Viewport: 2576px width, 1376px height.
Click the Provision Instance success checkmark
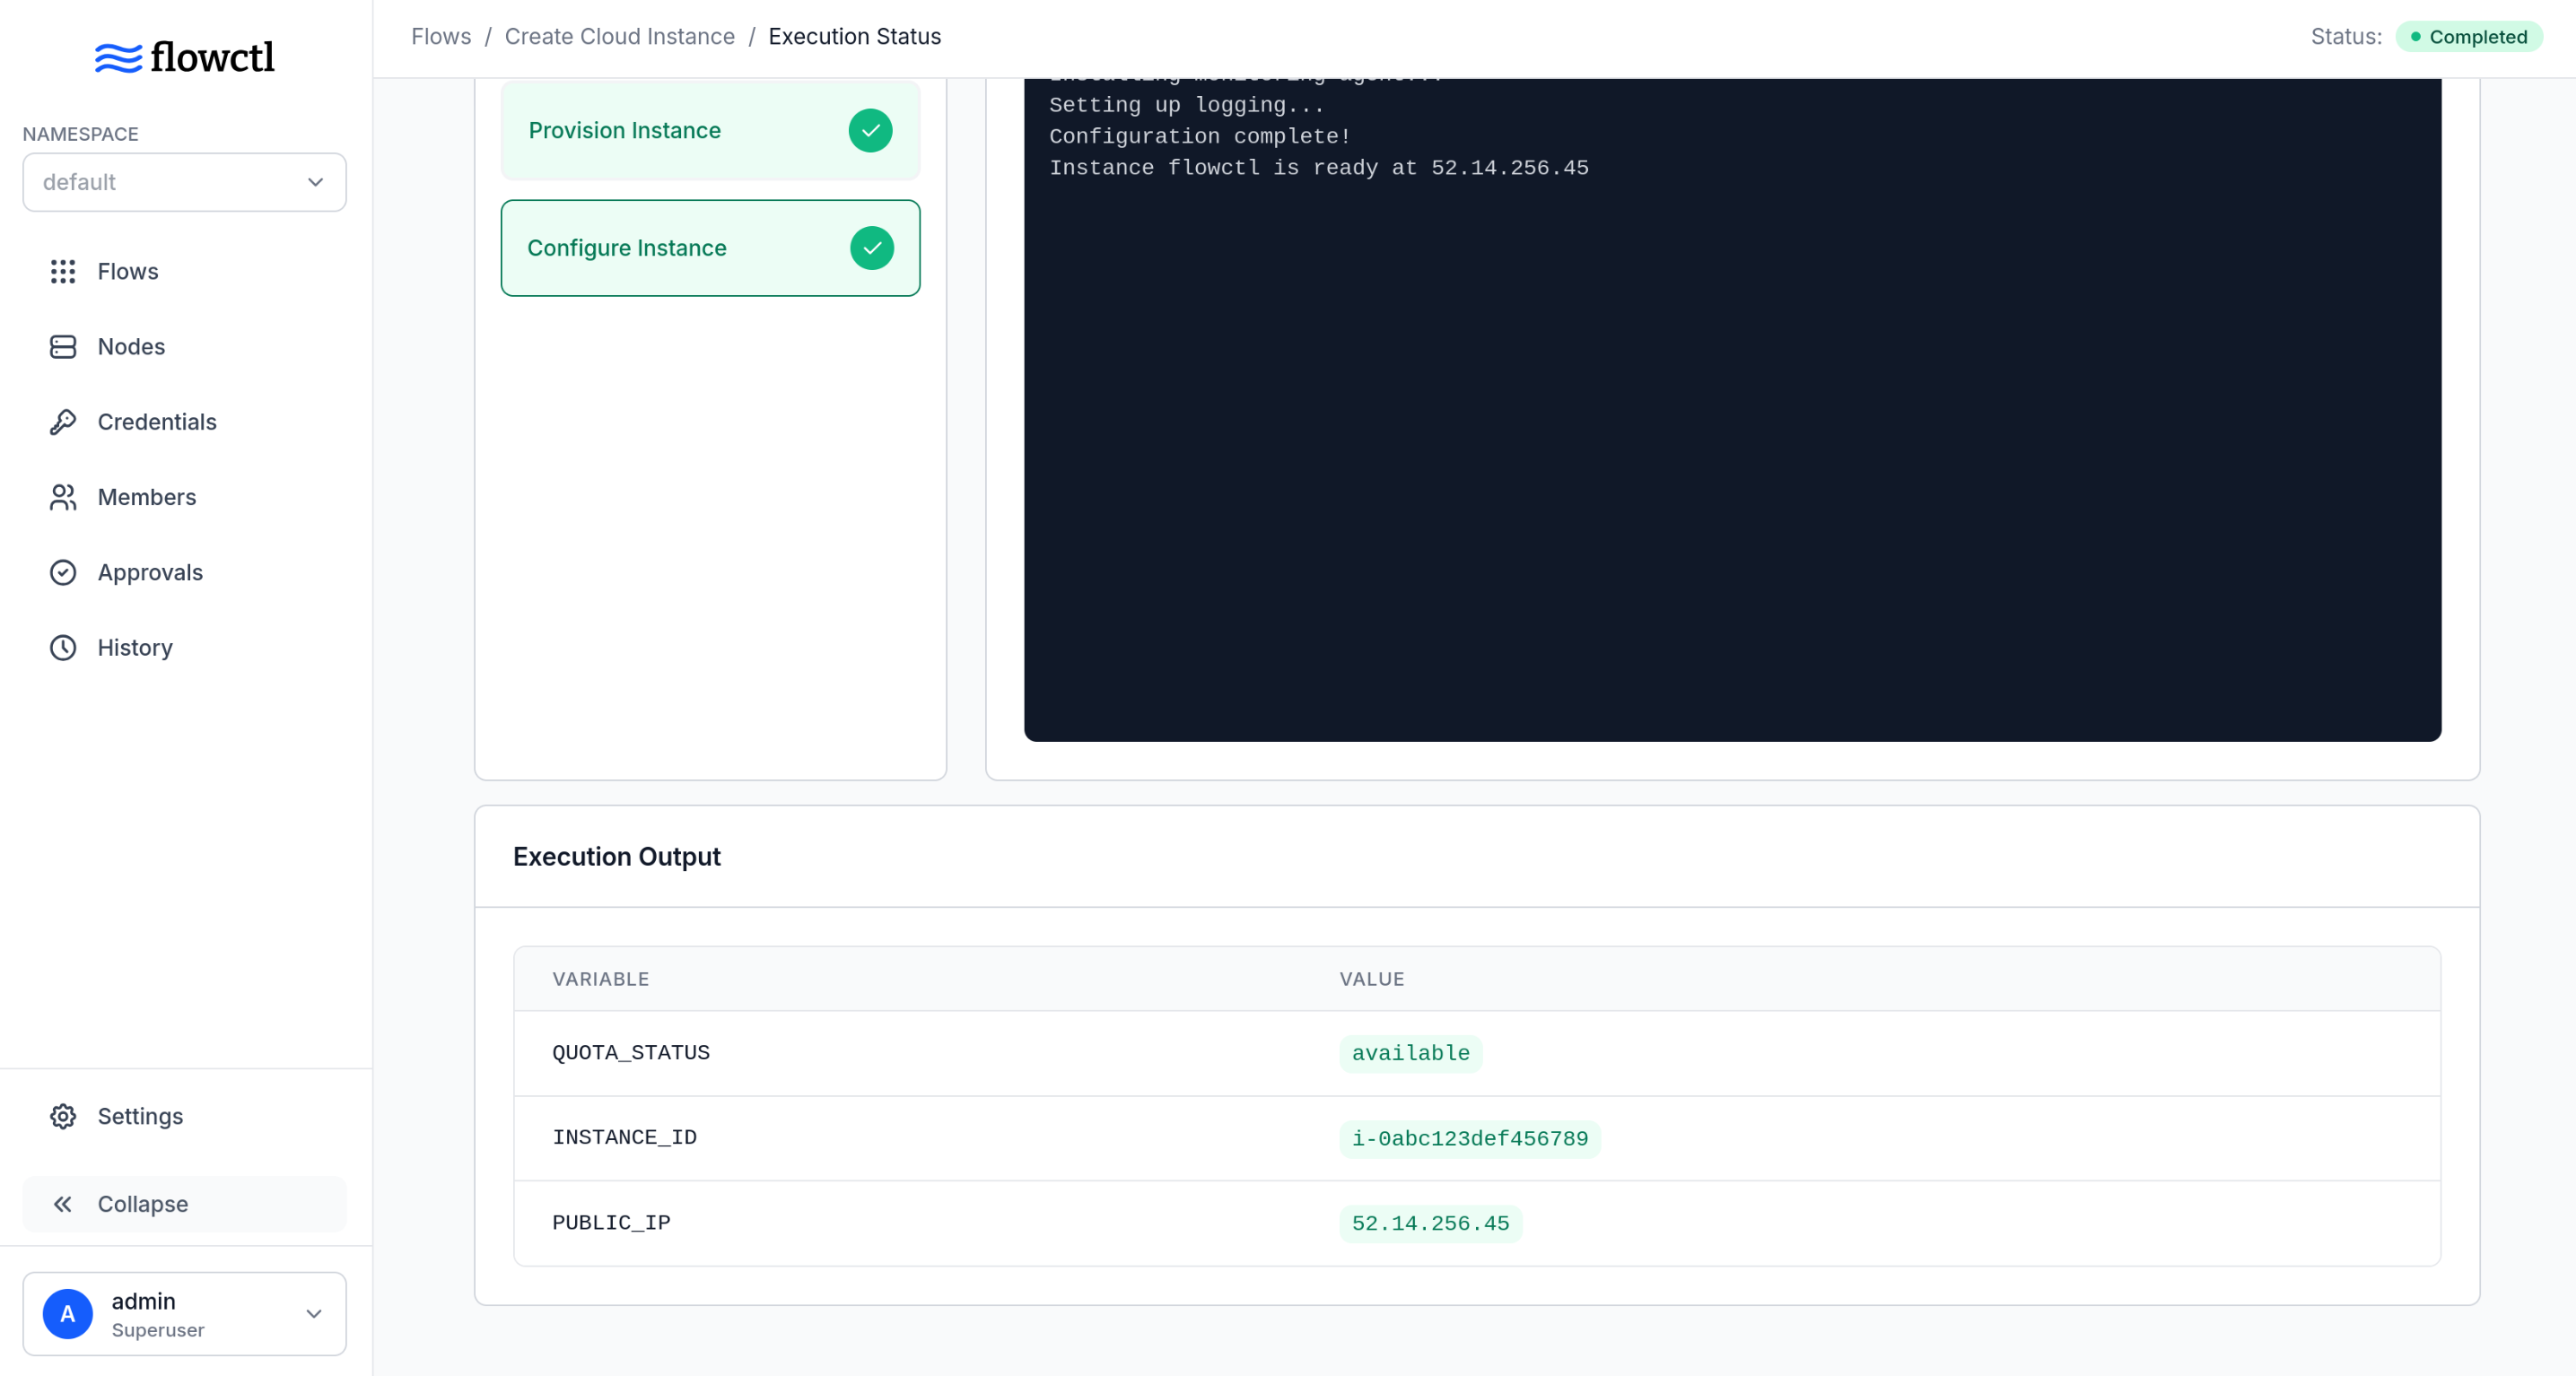click(870, 130)
